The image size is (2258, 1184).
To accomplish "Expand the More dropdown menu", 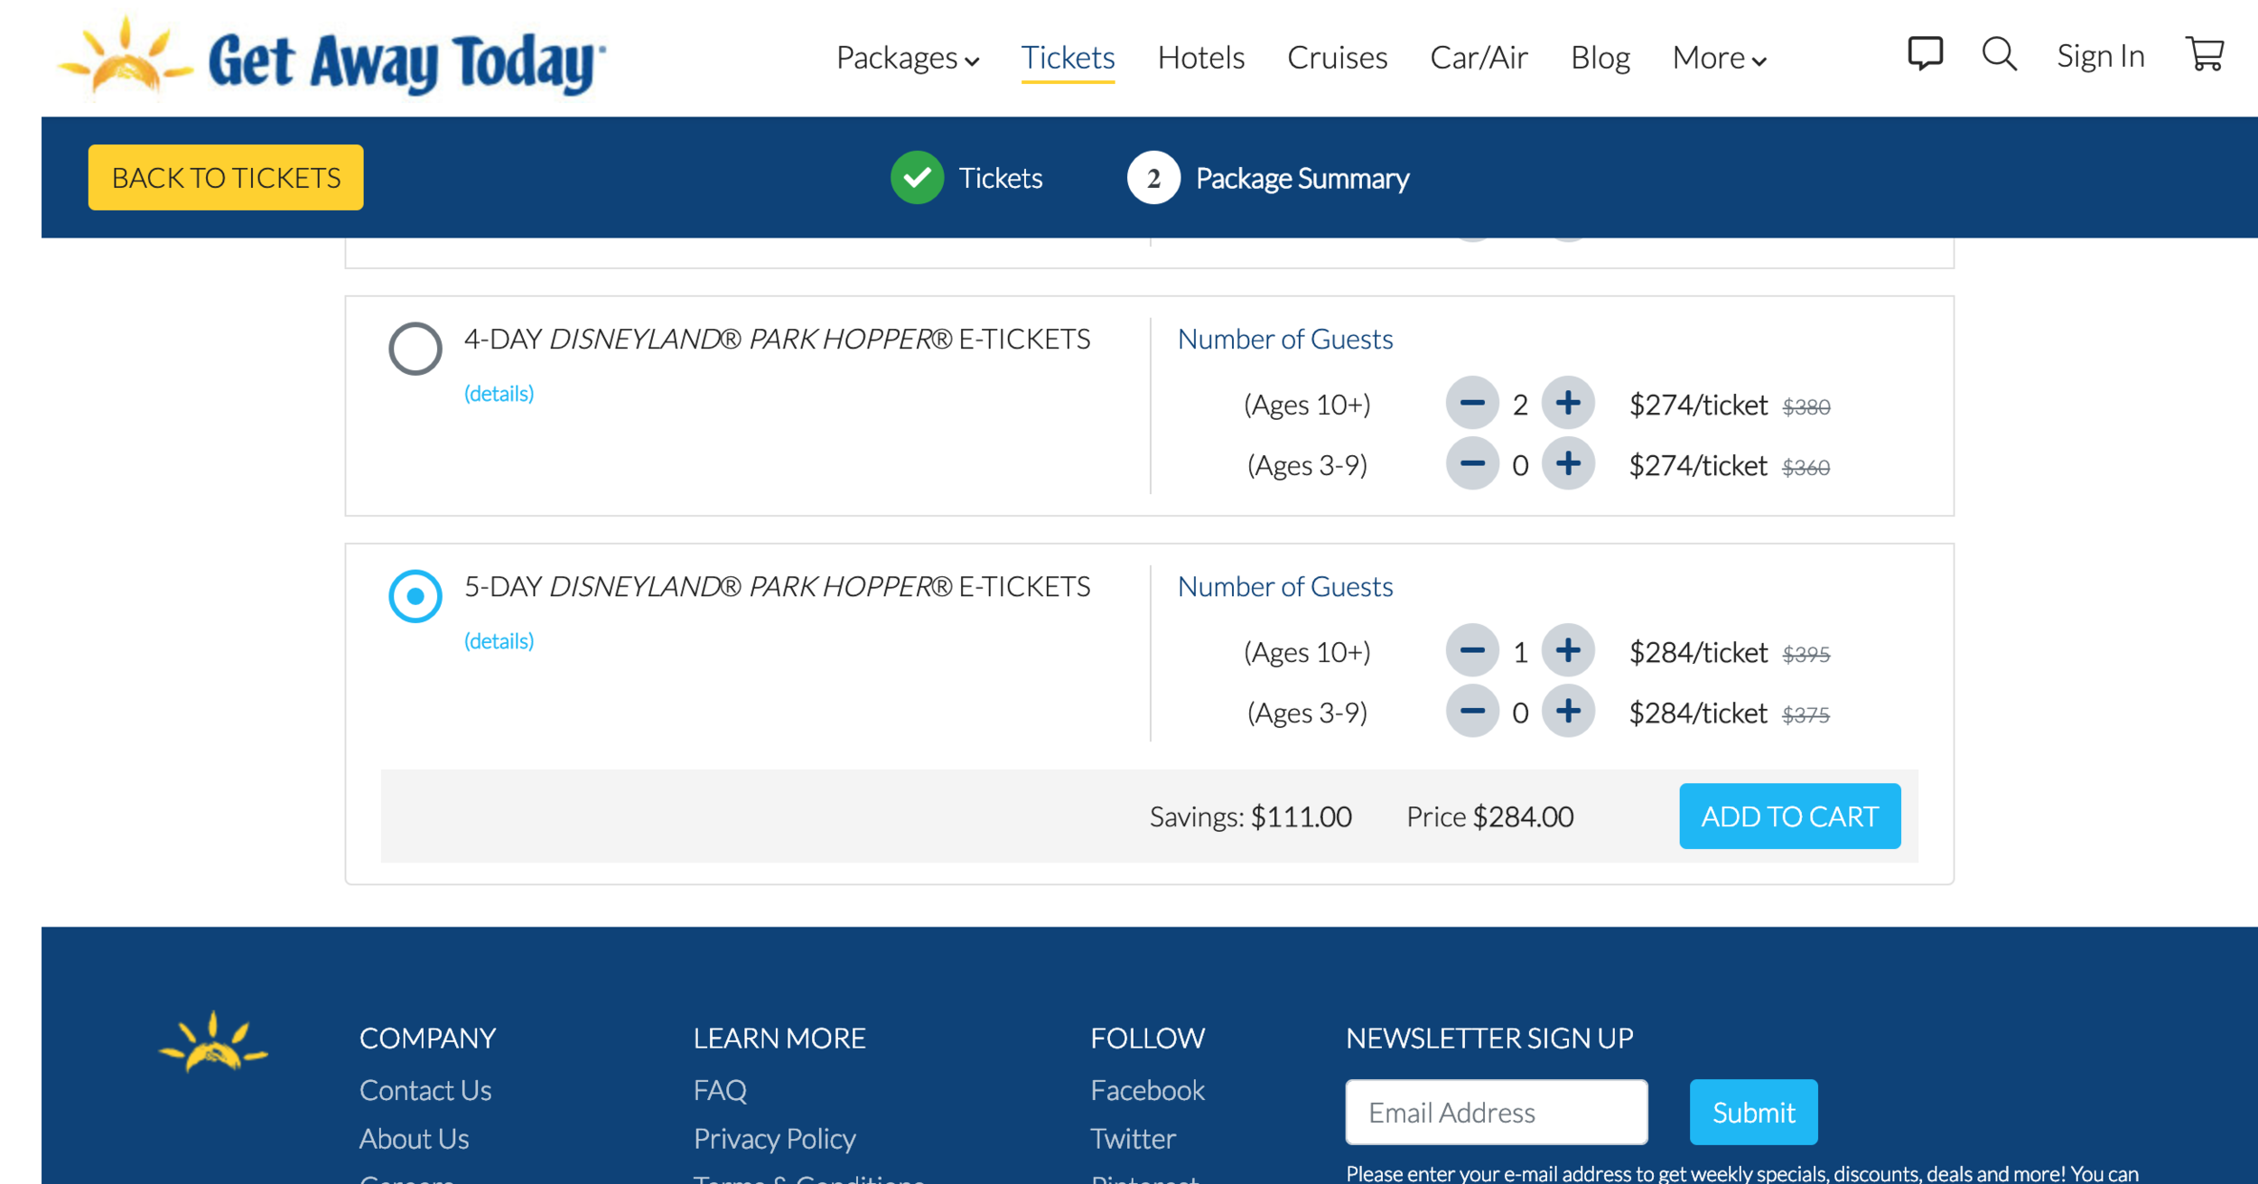I will tap(1718, 58).
